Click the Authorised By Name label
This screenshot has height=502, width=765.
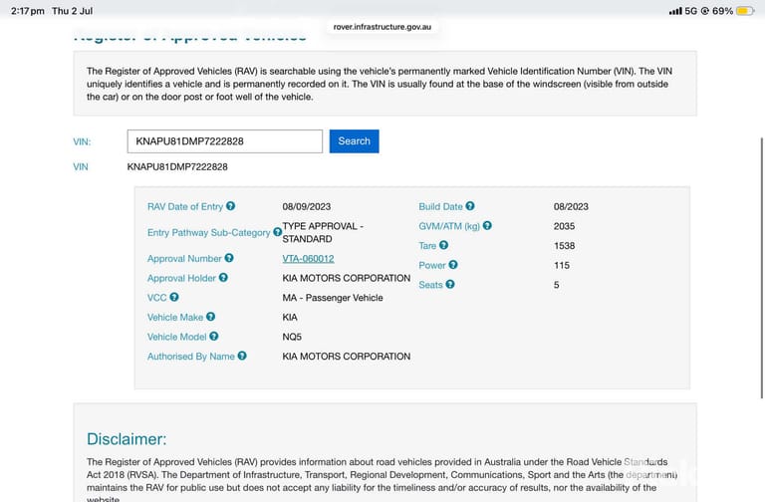191,357
